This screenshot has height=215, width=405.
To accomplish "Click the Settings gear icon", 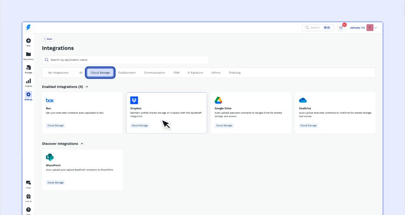I will (x=29, y=95).
